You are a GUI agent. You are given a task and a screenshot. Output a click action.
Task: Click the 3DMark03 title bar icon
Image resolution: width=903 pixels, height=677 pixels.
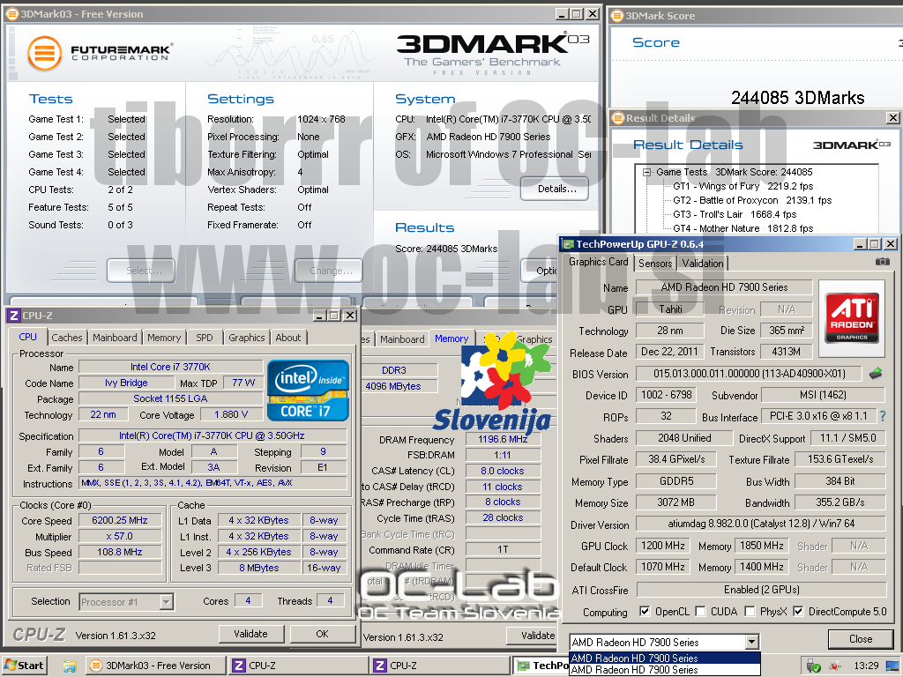(x=11, y=14)
